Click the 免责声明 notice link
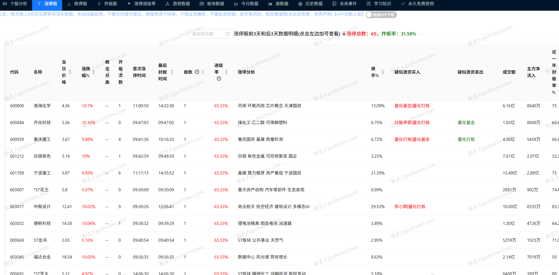The width and height of the screenshot is (559, 275). (323, 14)
